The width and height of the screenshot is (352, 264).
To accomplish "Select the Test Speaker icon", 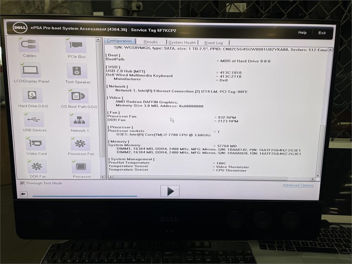I will 77,71.
